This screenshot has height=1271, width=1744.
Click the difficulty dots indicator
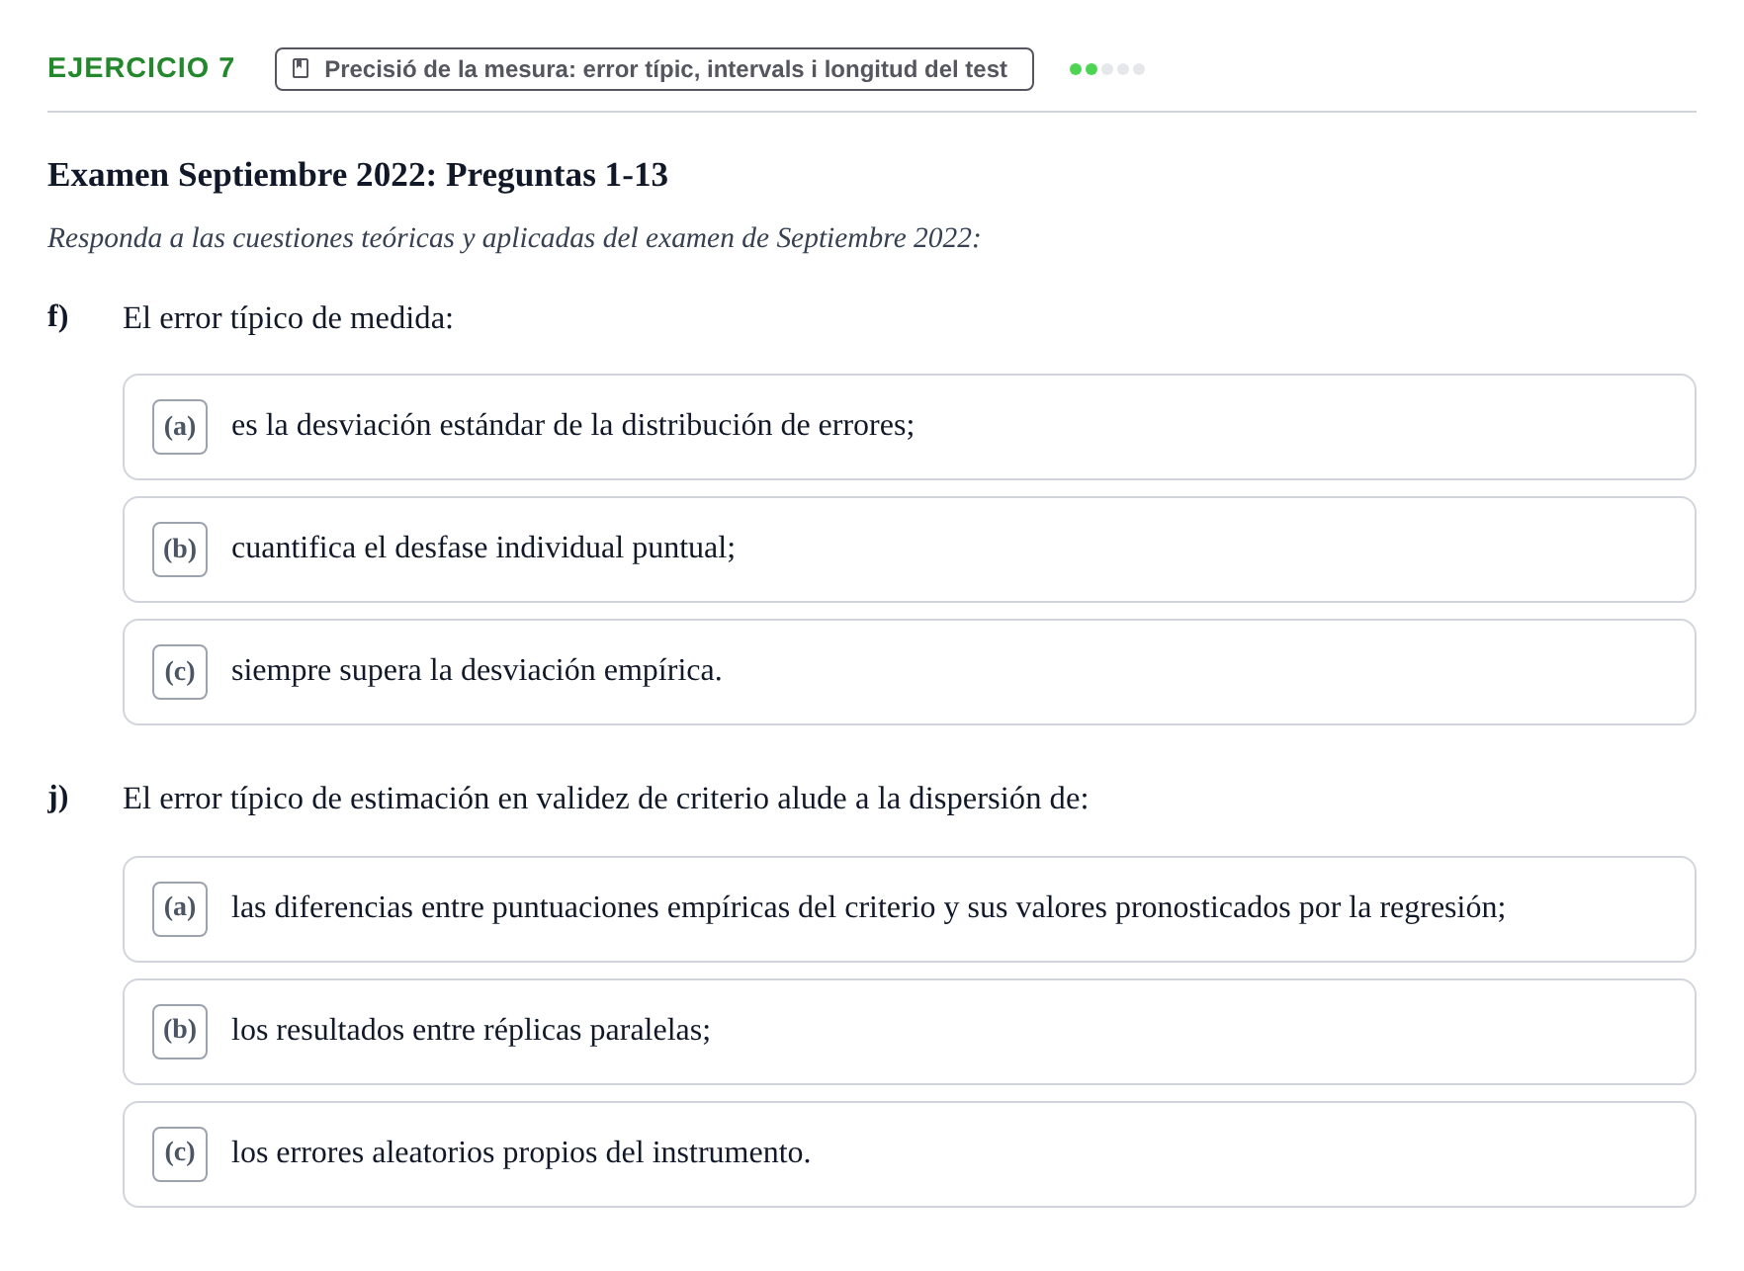(x=1107, y=69)
